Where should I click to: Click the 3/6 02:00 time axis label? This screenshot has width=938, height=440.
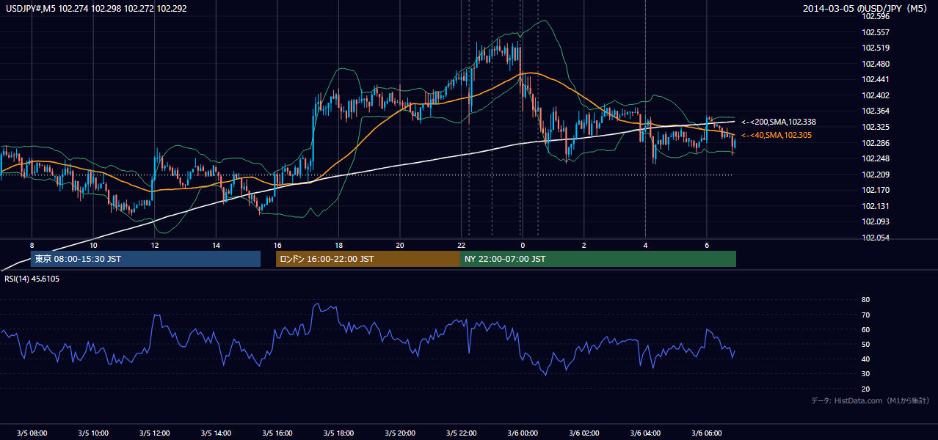click(584, 433)
